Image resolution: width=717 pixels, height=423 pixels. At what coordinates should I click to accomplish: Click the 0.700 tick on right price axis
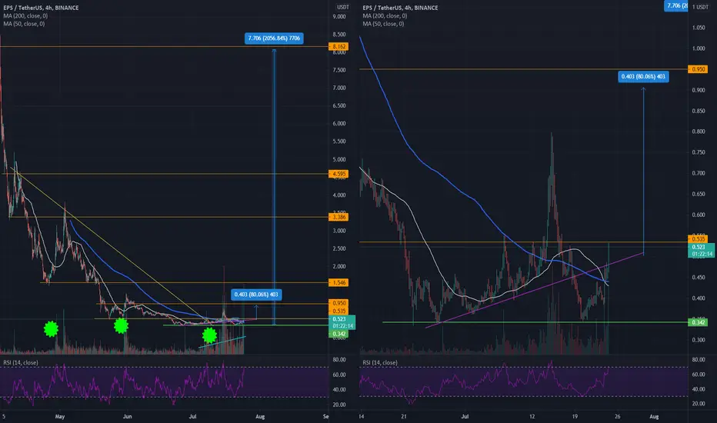point(699,173)
